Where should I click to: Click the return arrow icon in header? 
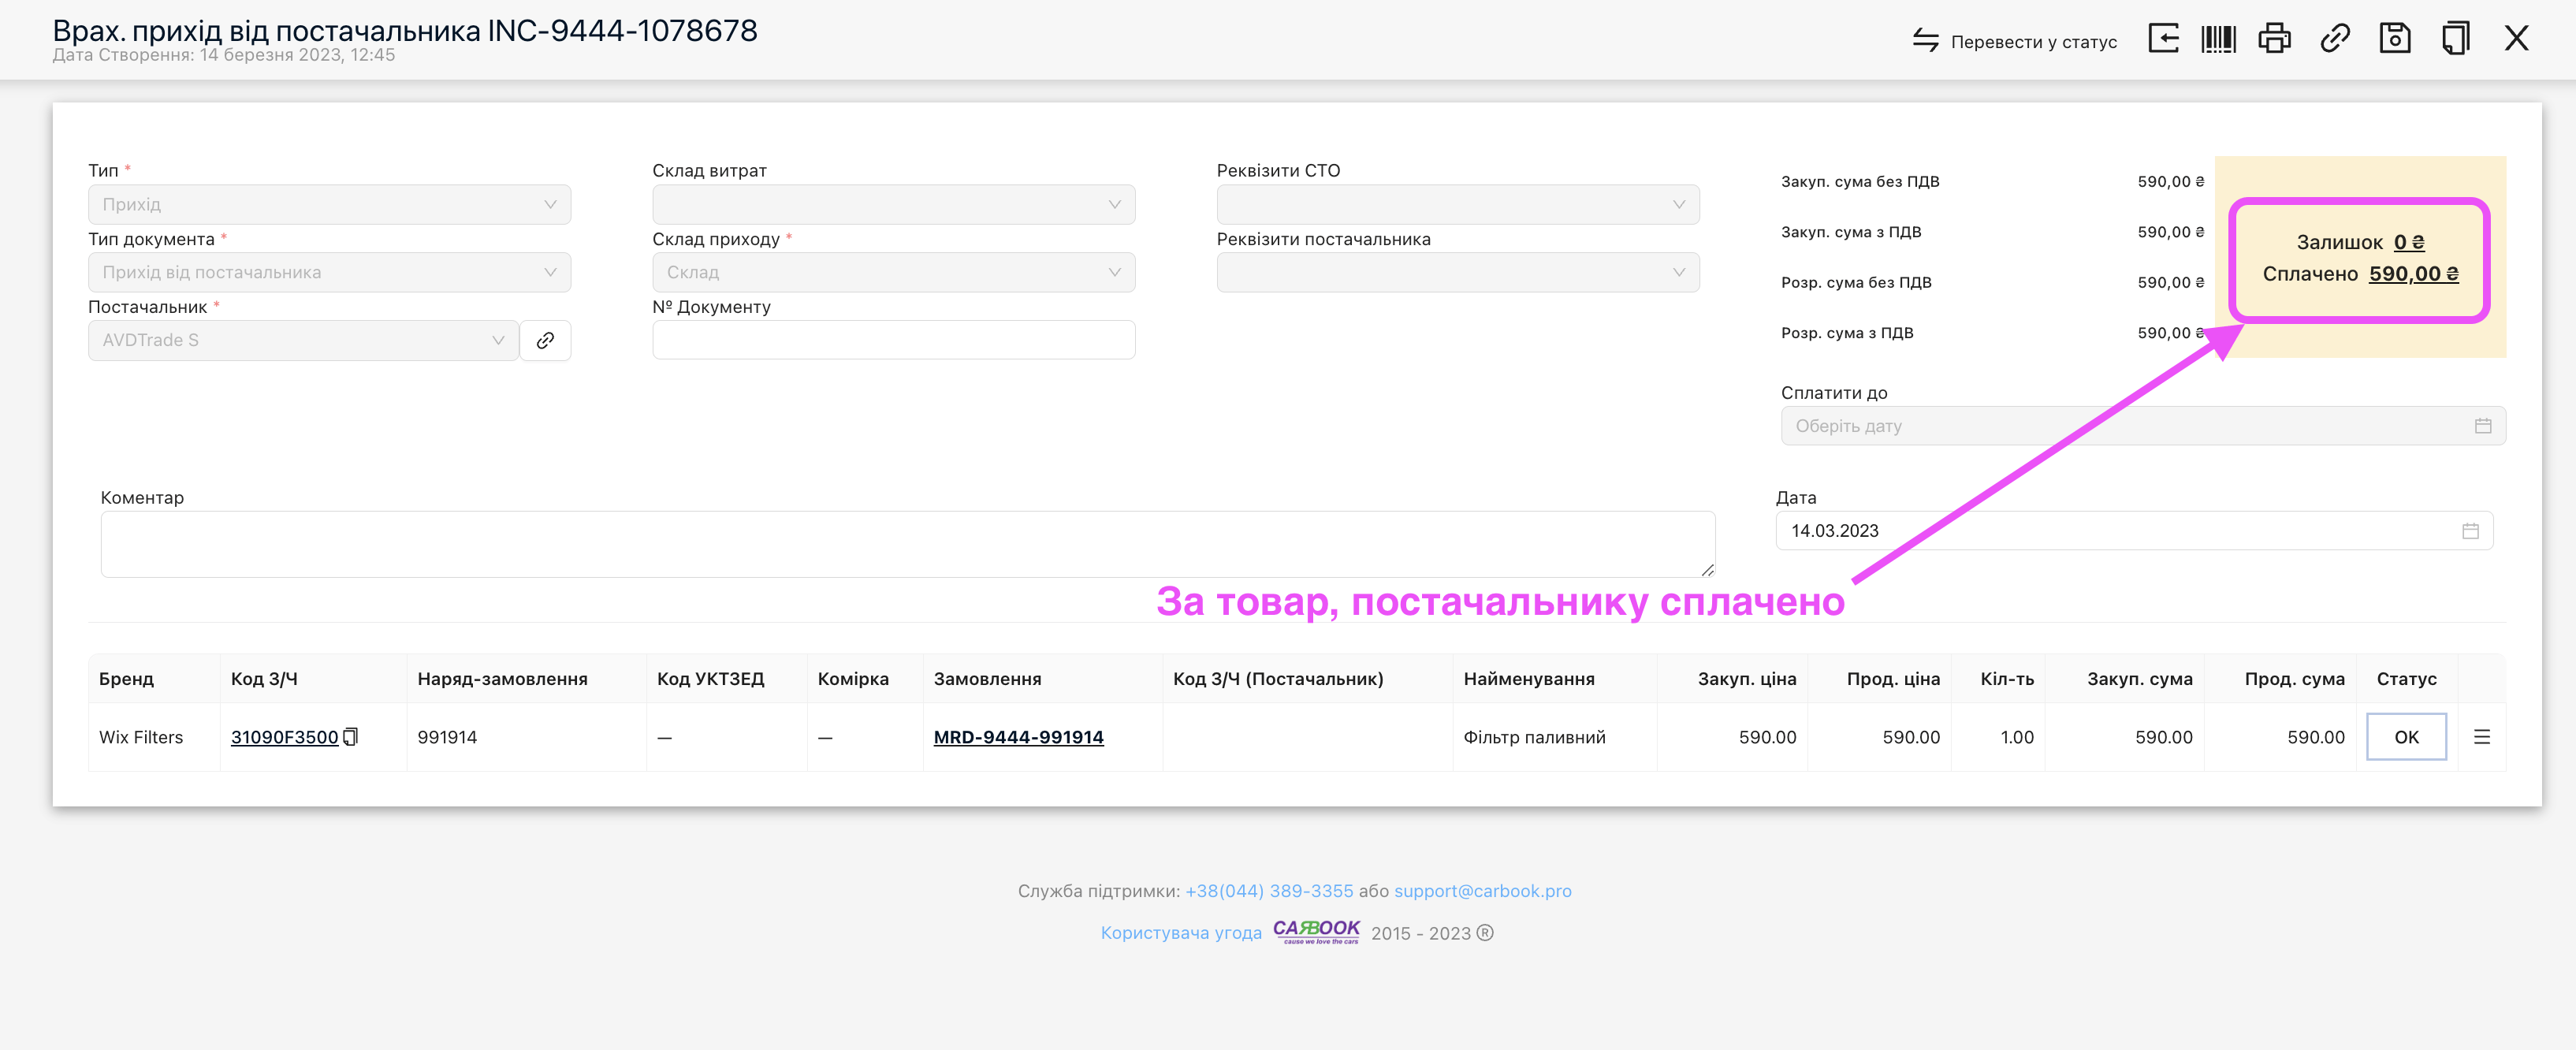[2163, 39]
